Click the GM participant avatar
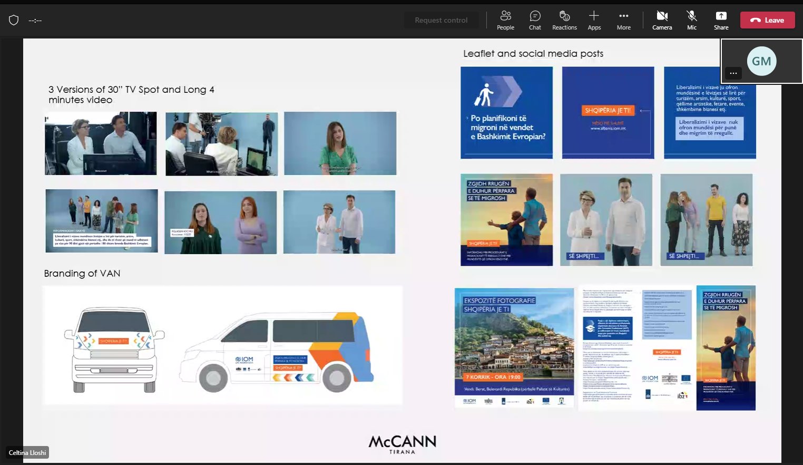 pos(761,61)
